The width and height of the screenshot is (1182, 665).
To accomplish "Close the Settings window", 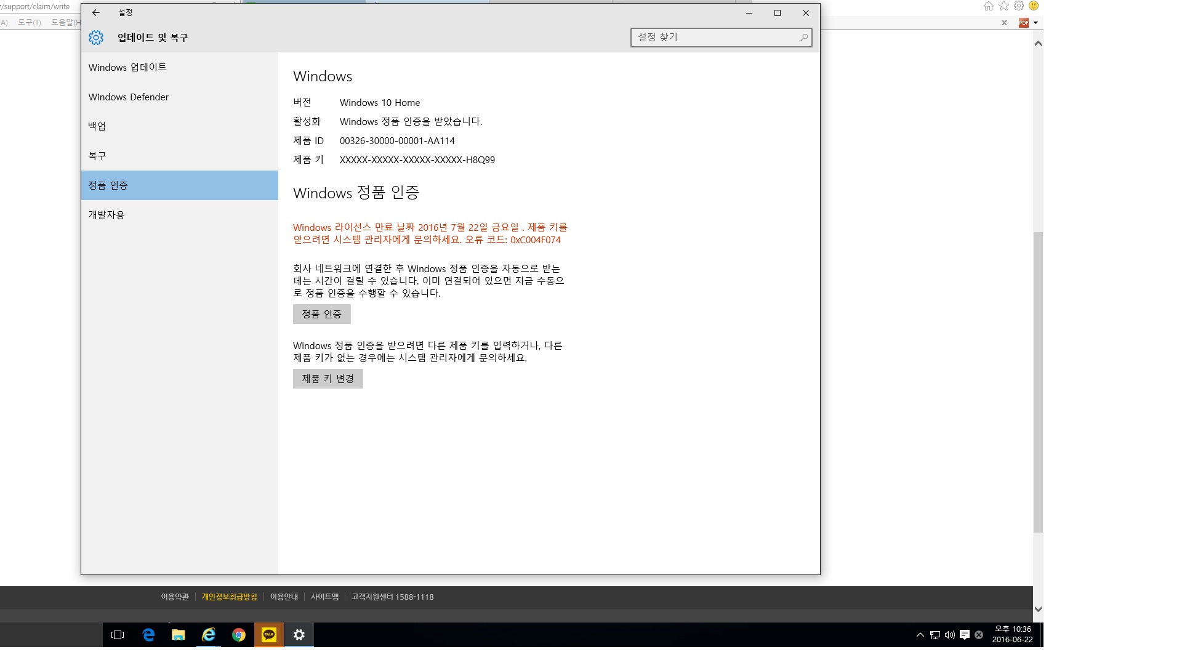I will tap(806, 13).
